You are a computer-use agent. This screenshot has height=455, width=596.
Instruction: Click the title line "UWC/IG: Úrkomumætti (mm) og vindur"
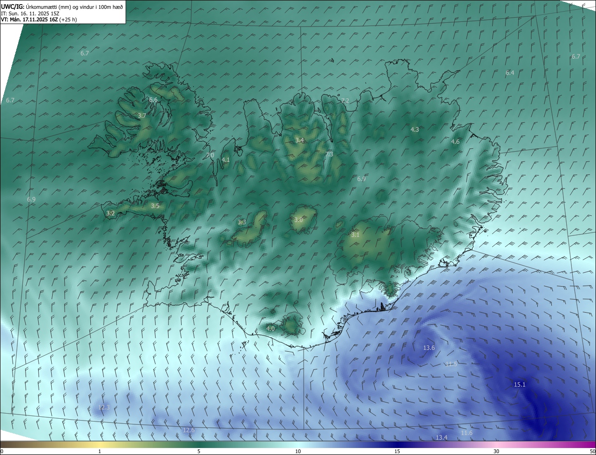(62, 7)
